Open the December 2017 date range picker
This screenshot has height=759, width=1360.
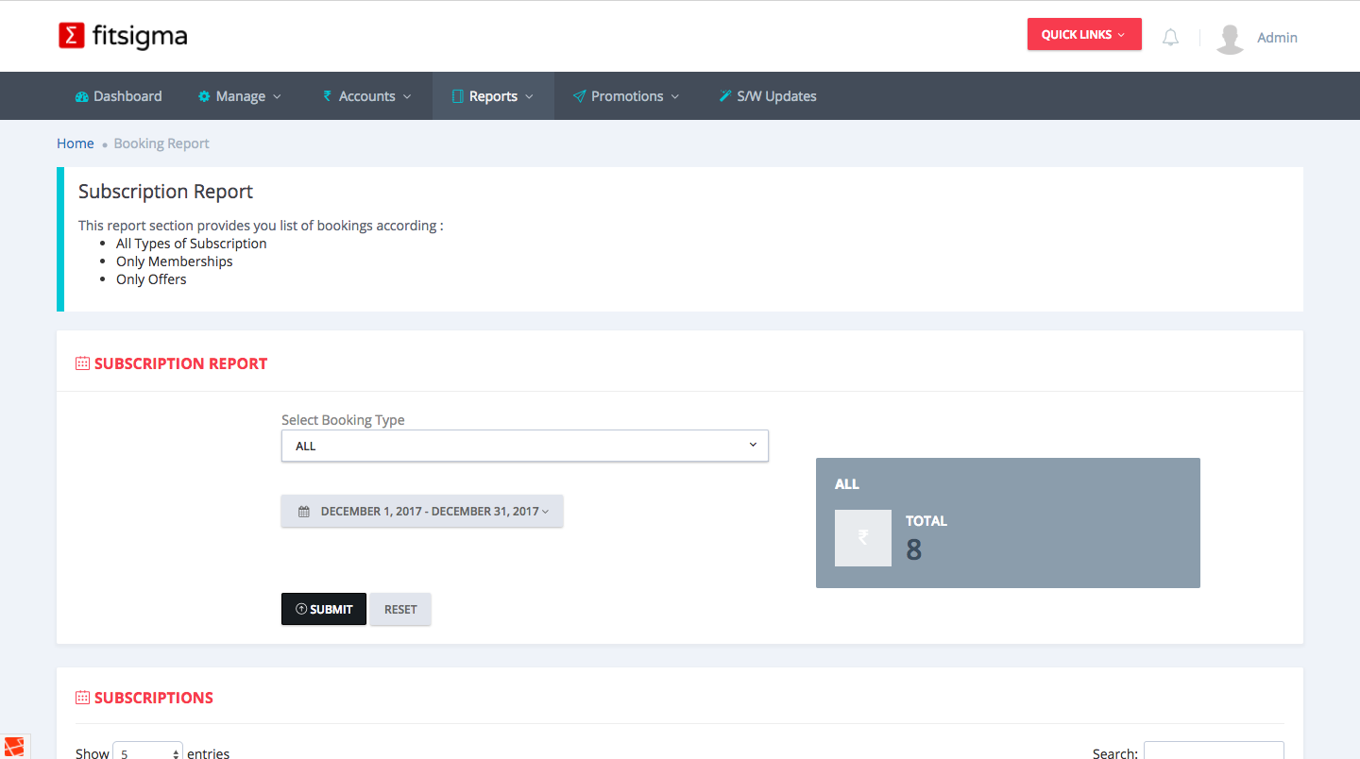(422, 512)
